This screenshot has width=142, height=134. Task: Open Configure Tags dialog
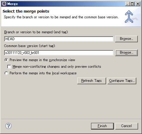pos(122,81)
